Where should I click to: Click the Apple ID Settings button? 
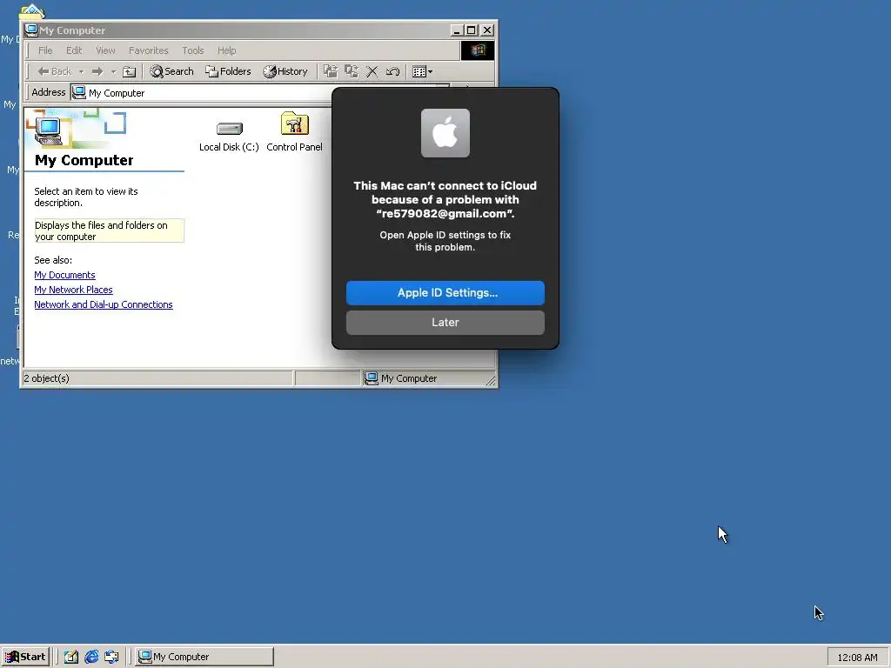pyautogui.click(x=445, y=293)
